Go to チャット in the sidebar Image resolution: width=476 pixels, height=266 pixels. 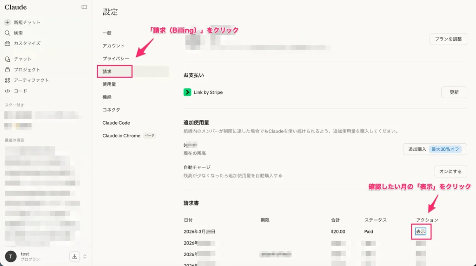(x=22, y=59)
